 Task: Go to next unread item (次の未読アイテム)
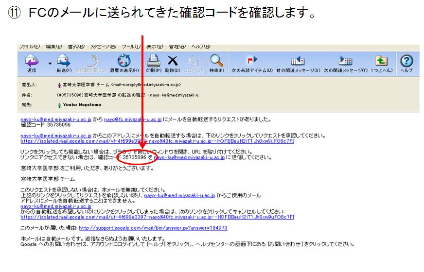[x=252, y=61]
